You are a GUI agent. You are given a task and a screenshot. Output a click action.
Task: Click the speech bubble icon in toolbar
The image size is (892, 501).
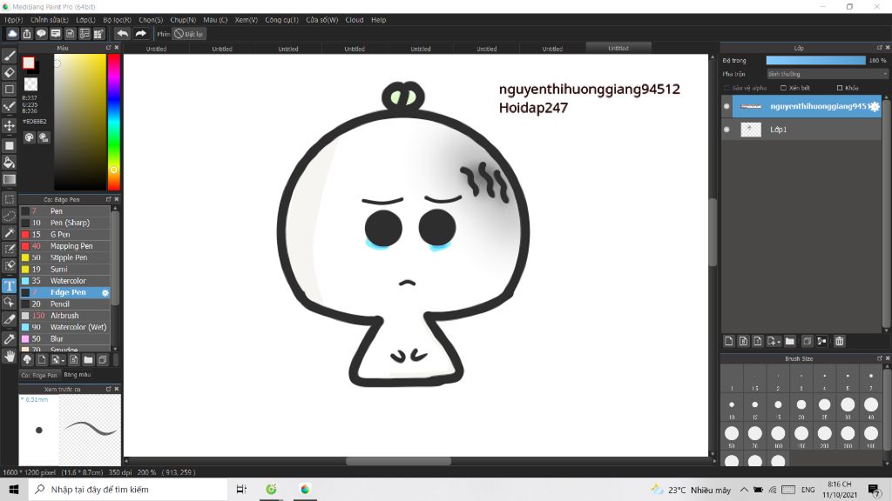(41, 34)
